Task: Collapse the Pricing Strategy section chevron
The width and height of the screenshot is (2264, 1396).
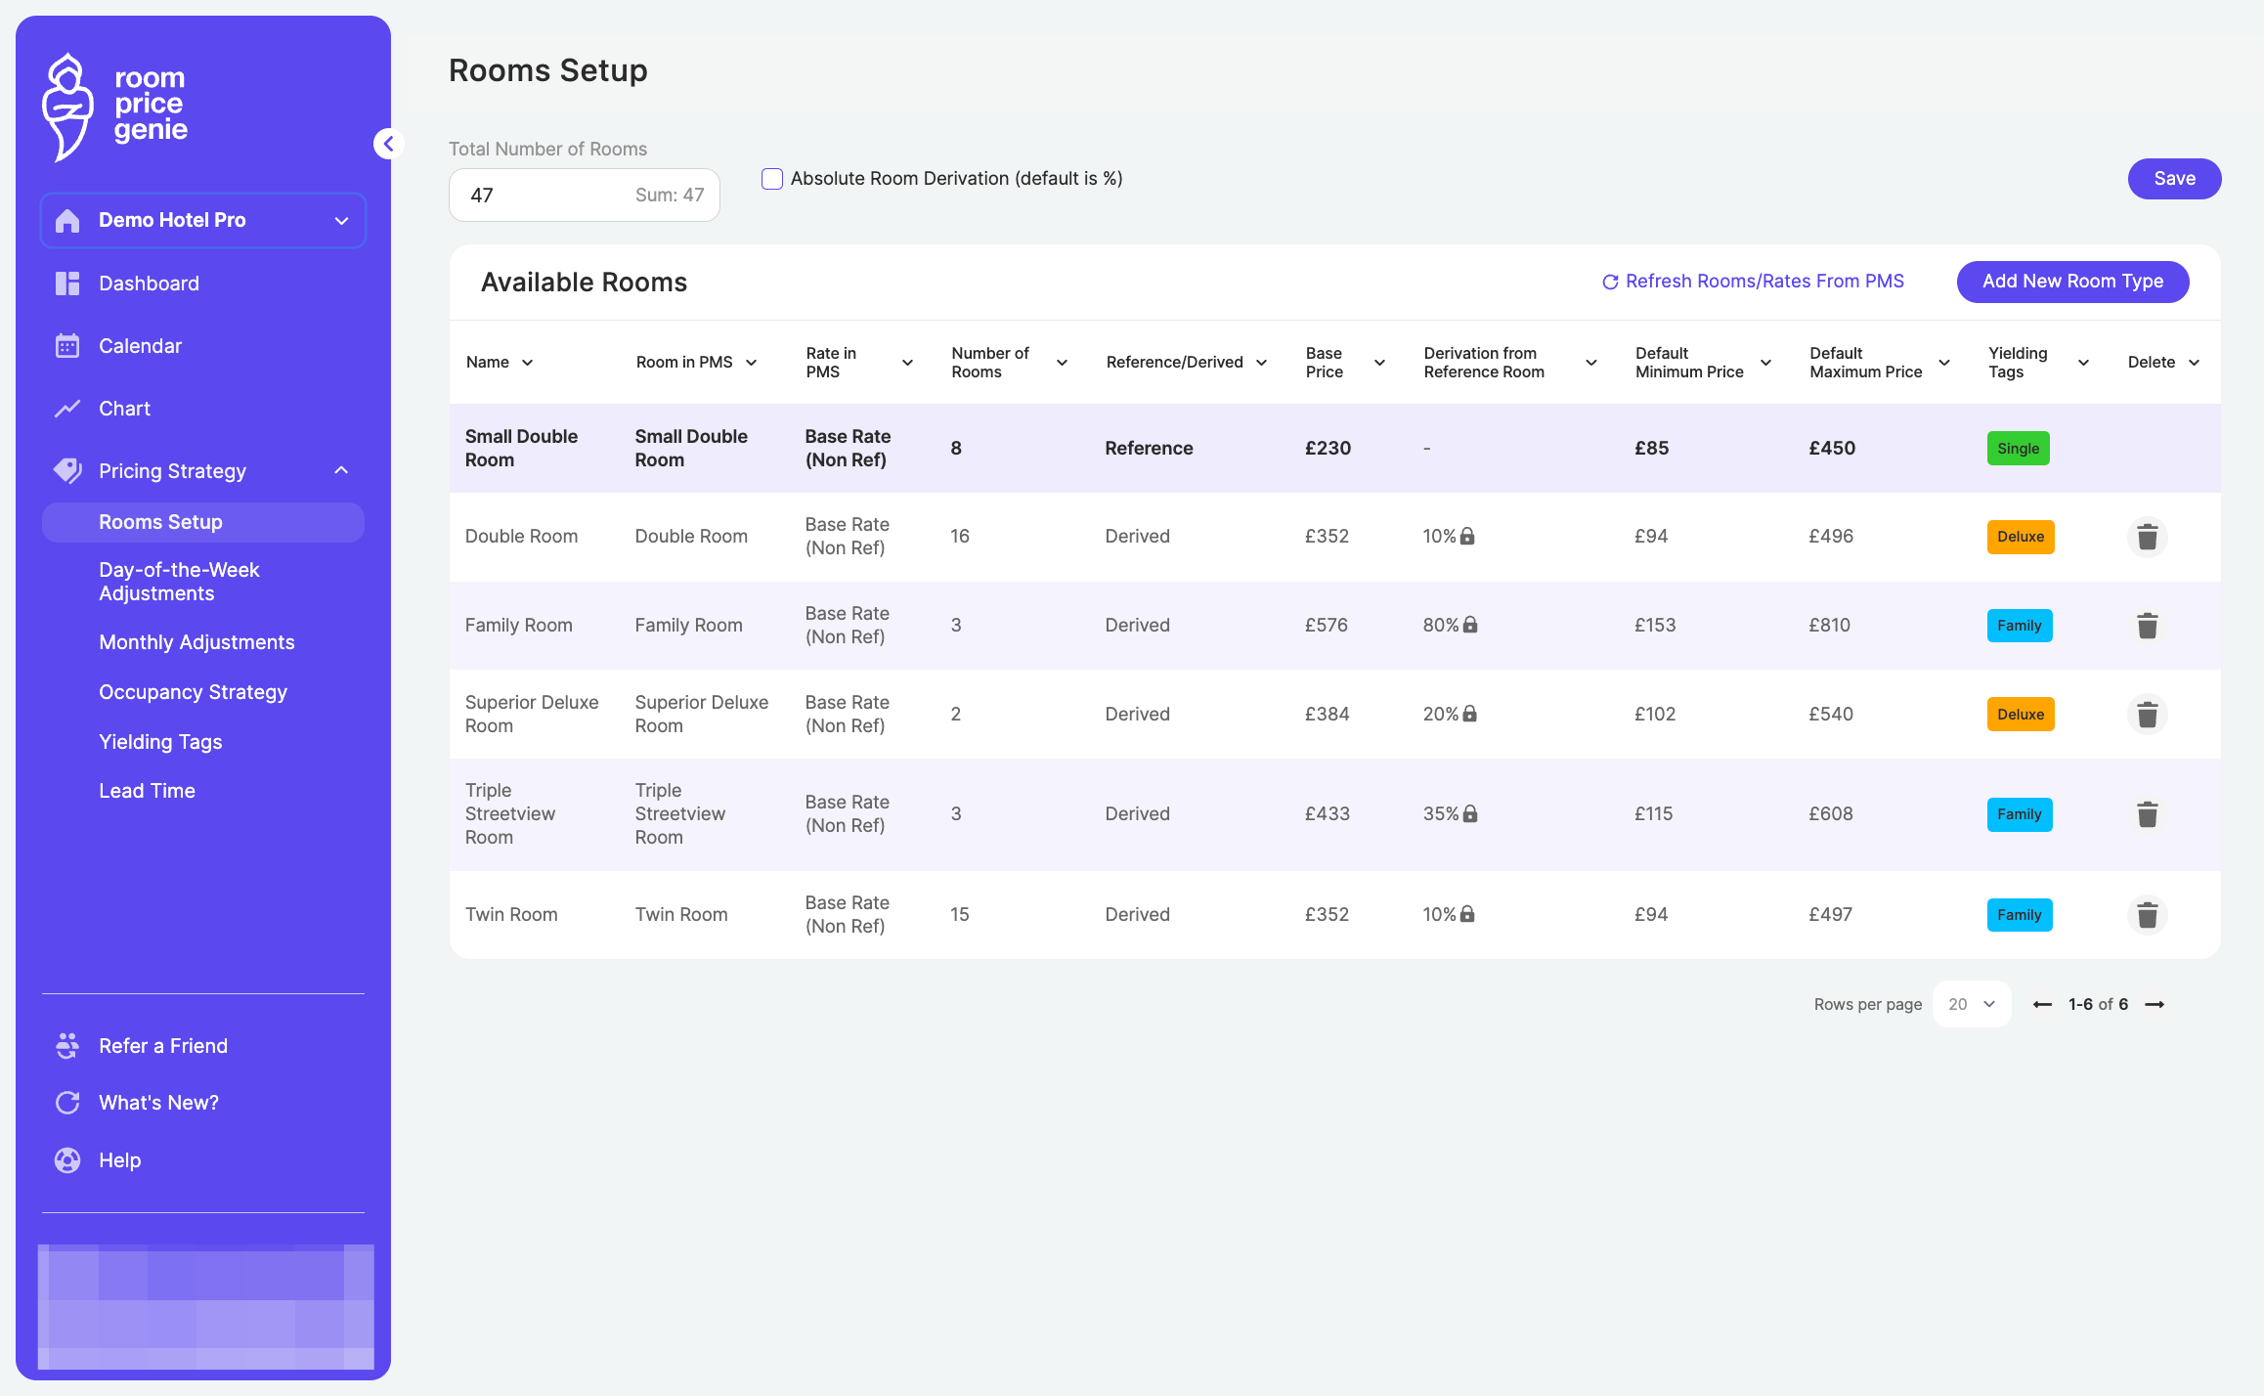Action: (341, 471)
